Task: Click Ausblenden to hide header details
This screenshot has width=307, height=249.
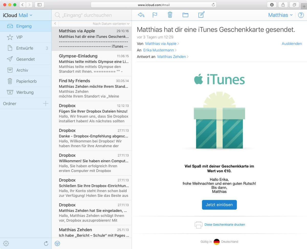Action: 292,44
